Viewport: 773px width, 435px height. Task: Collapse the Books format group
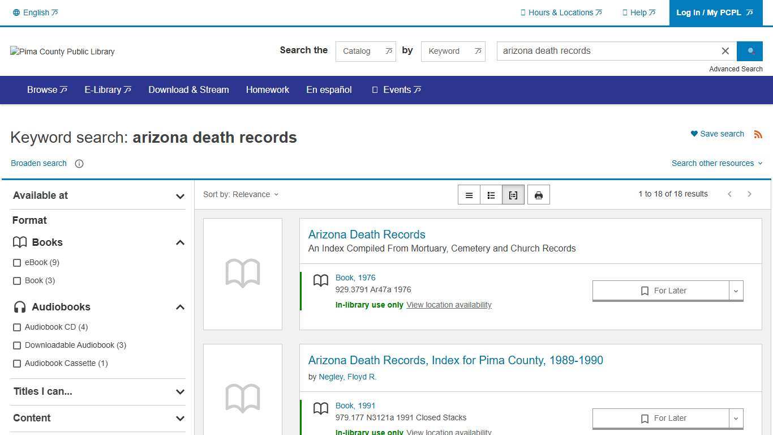tap(179, 242)
